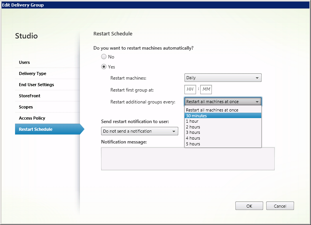Choose the 3 hours option

tap(223, 132)
